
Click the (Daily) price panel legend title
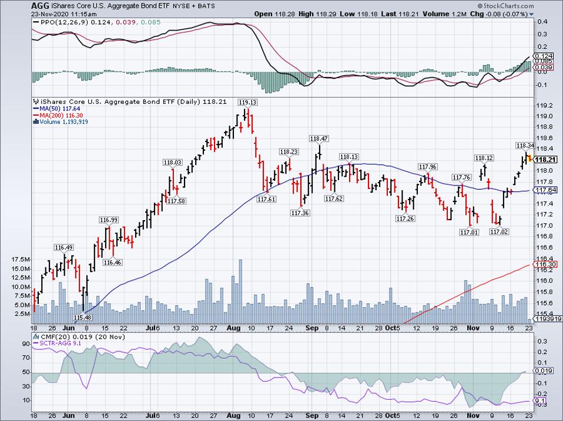133,102
